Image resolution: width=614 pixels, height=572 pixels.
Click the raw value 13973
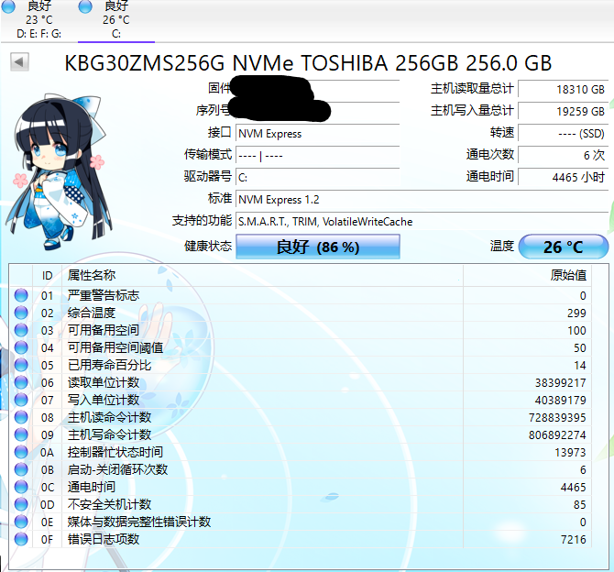(x=570, y=453)
